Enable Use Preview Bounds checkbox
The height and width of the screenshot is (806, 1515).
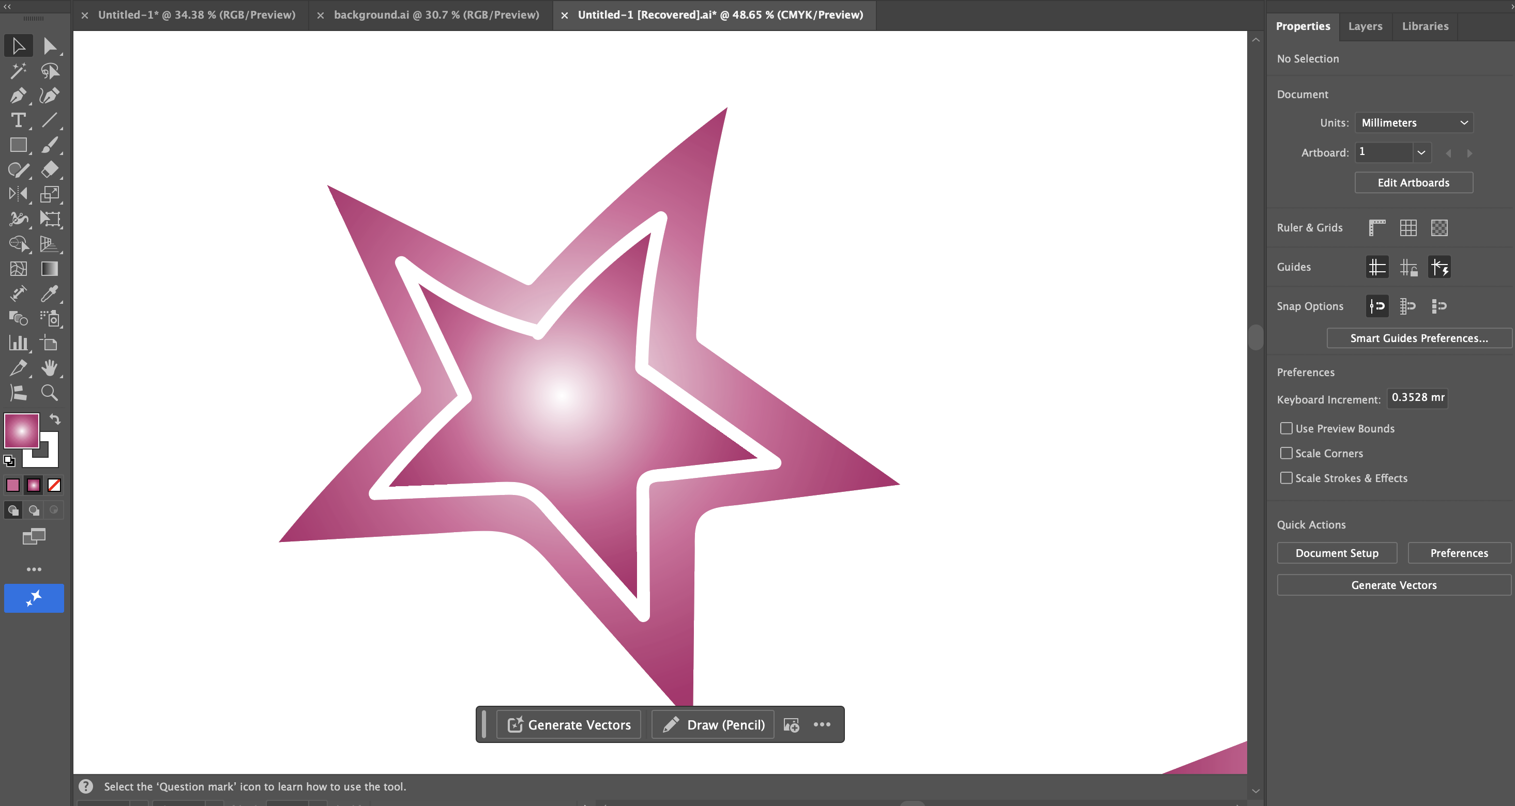click(x=1286, y=428)
